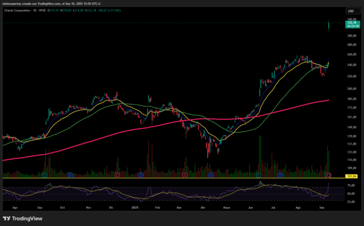Click the Oracle Corporation symbol title
The width and height of the screenshot is (364, 226).
tap(17, 10)
